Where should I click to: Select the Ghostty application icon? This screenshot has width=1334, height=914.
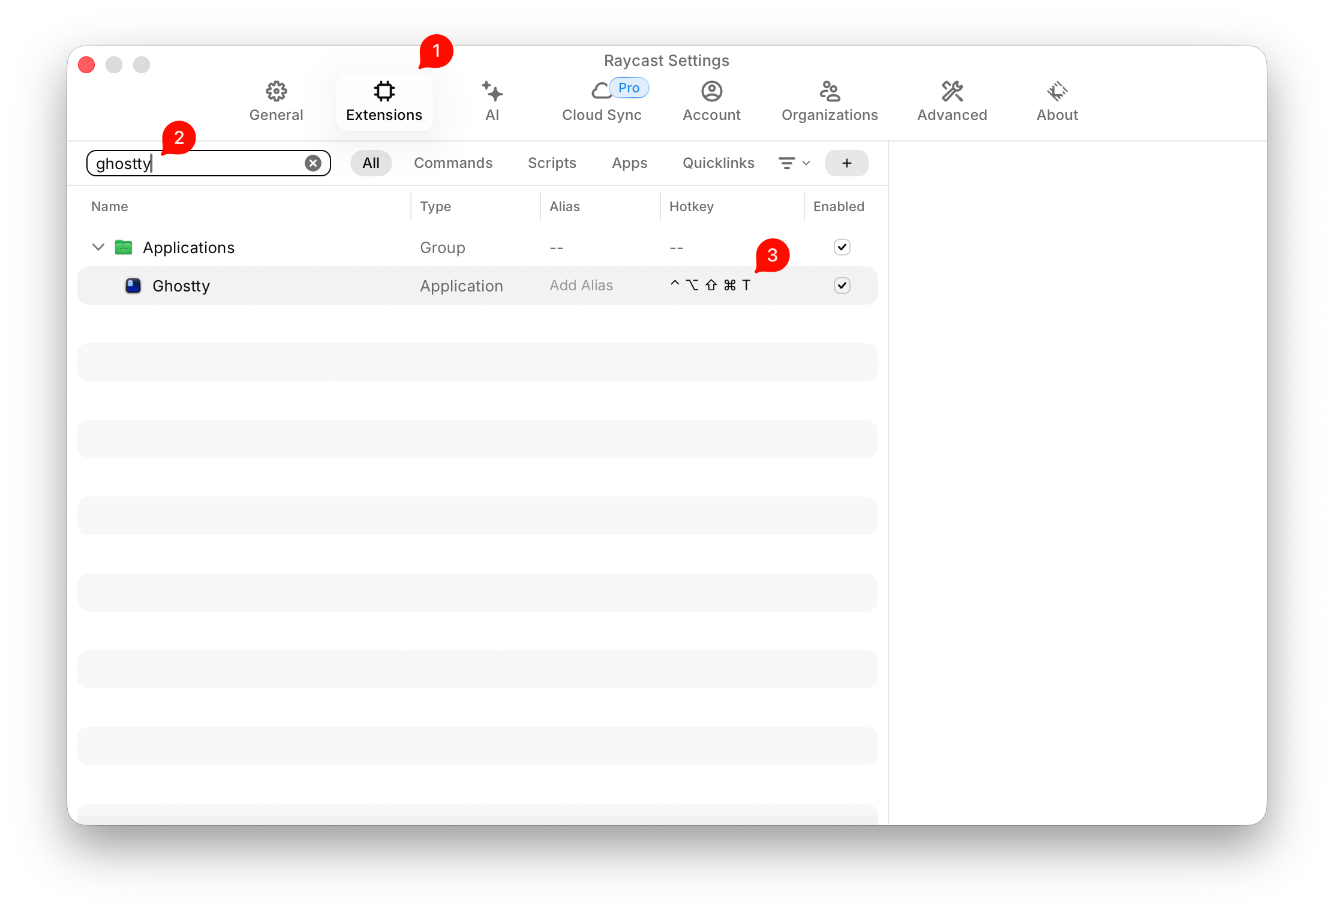click(133, 285)
